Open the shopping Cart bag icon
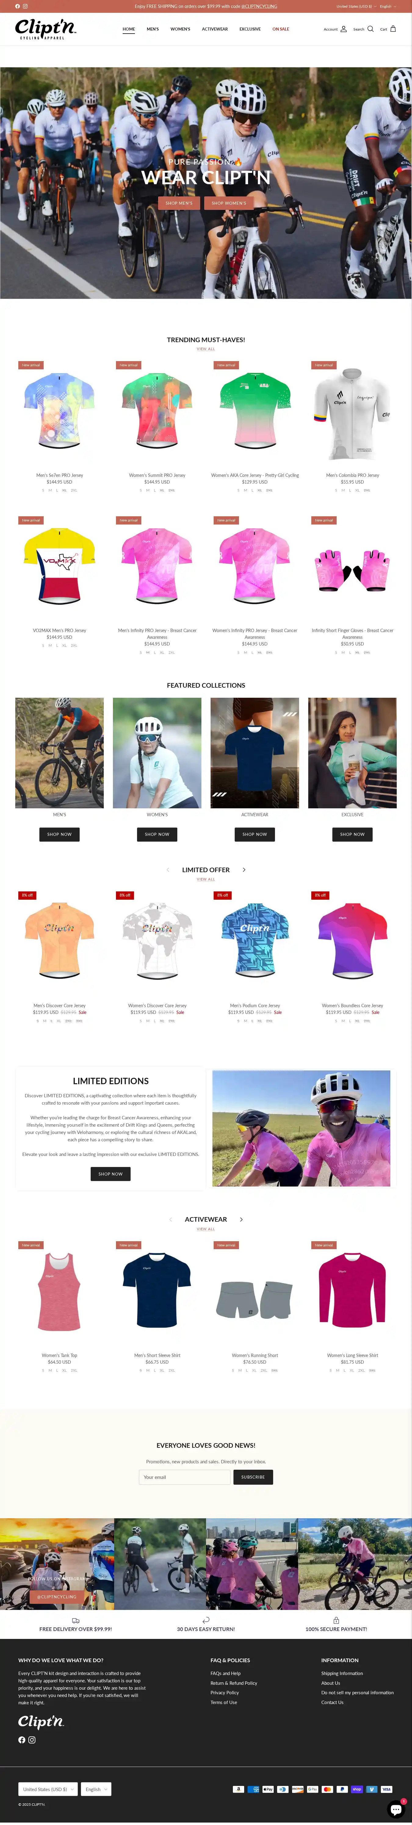The image size is (412, 1825). pos(393,29)
